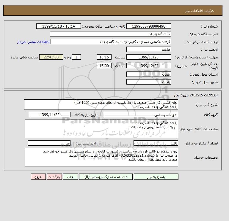Click label تعداد / مقدار مورد نیاز
229x221 pixels.
tap(201, 144)
